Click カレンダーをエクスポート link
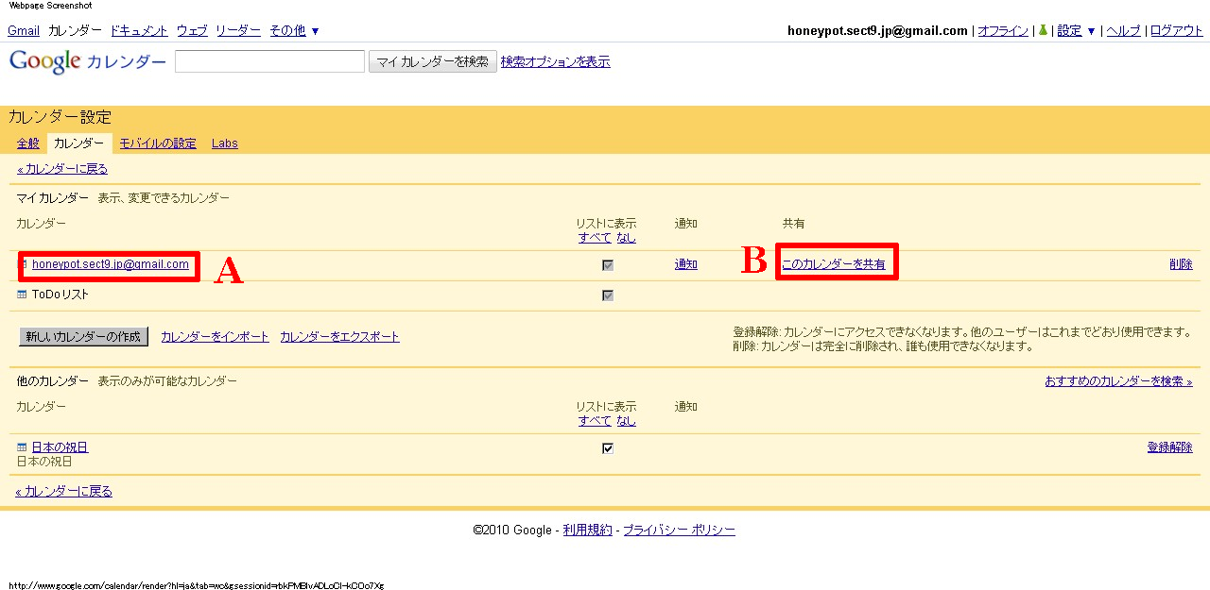The height and width of the screenshot is (590, 1210). (340, 336)
